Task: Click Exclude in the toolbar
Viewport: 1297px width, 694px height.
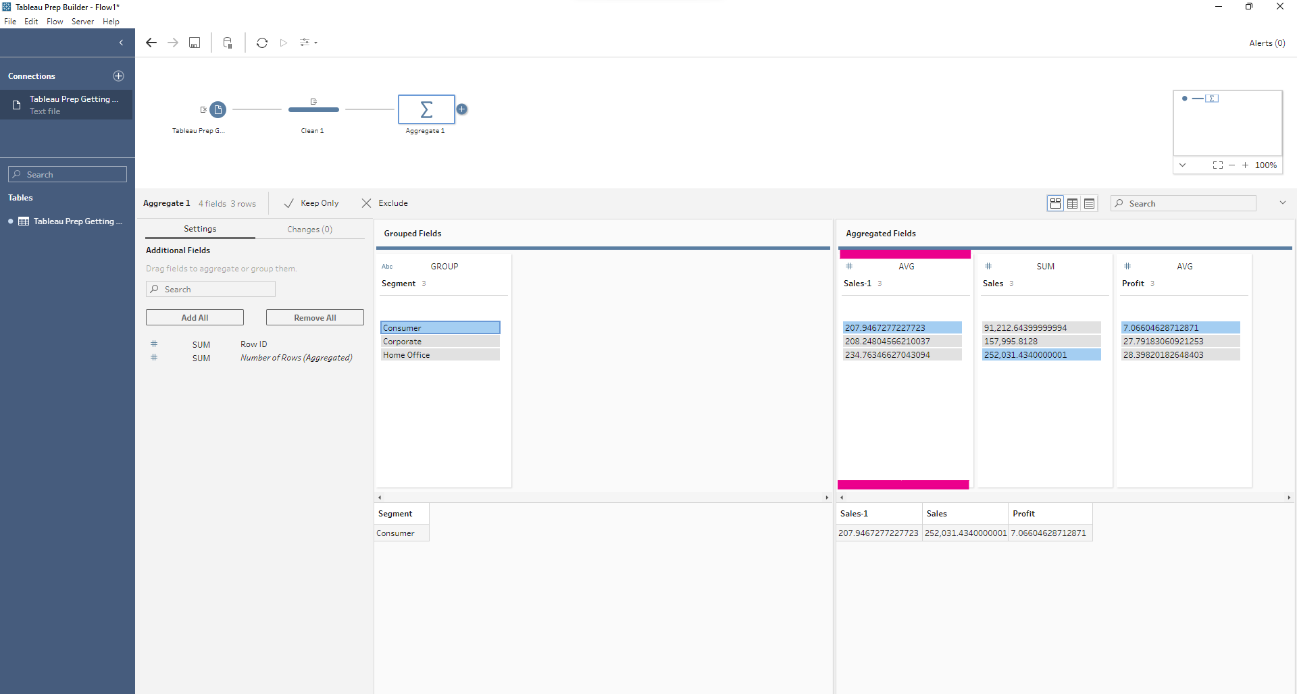Action: [x=385, y=203]
